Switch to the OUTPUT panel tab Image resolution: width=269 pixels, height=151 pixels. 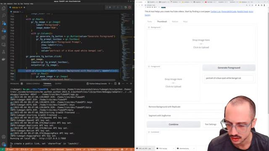tap(58, 83)
